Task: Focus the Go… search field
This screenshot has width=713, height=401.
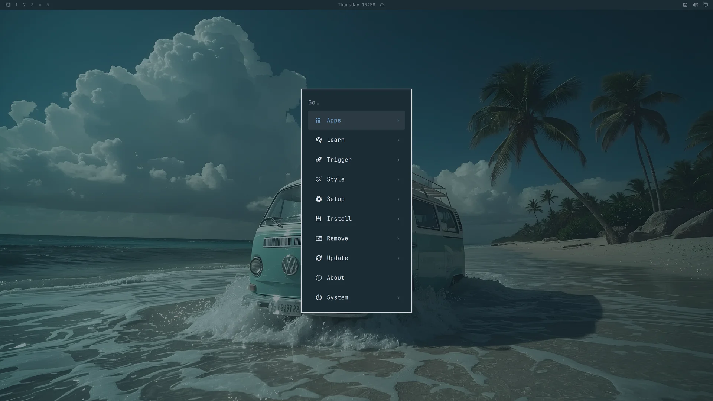Action: pos(356,102)
